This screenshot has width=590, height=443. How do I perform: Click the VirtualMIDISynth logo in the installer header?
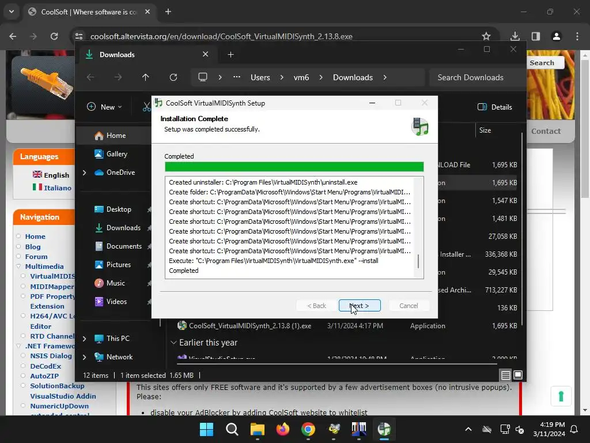pyautogui.click(x=420, y=126)
